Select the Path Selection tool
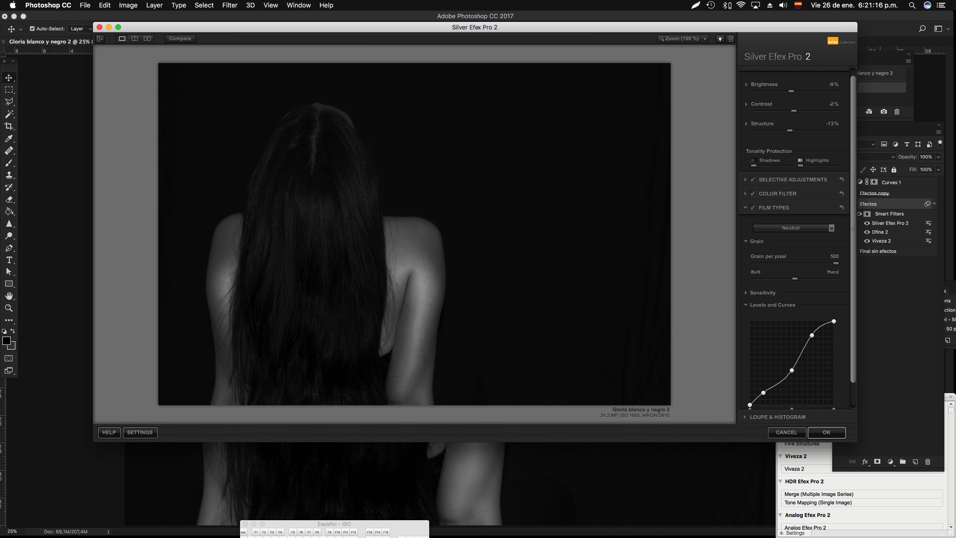The image size is (956, 538). 9,272
